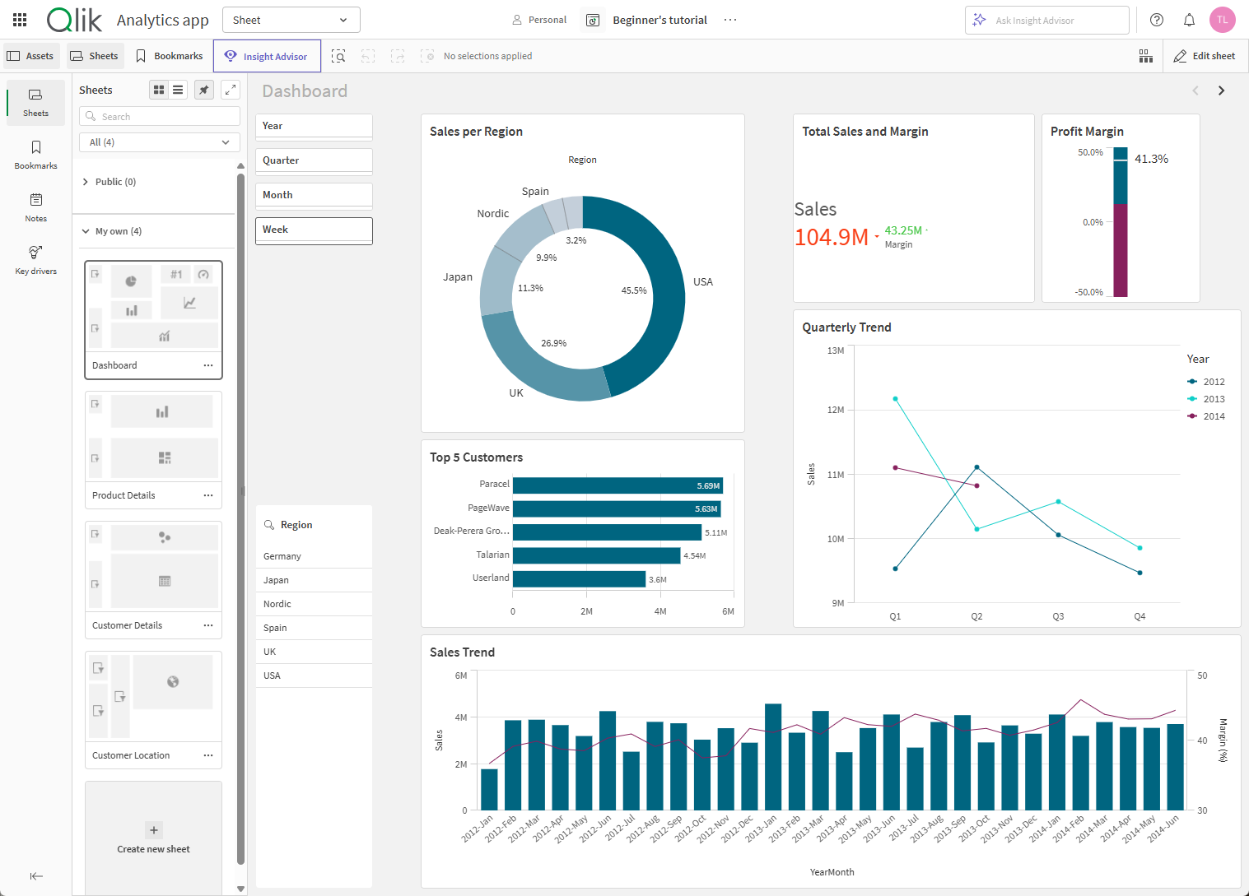
Task: Open the Sheet dropdown at the top
Action: pyautogui.click(x=291, y=19)
